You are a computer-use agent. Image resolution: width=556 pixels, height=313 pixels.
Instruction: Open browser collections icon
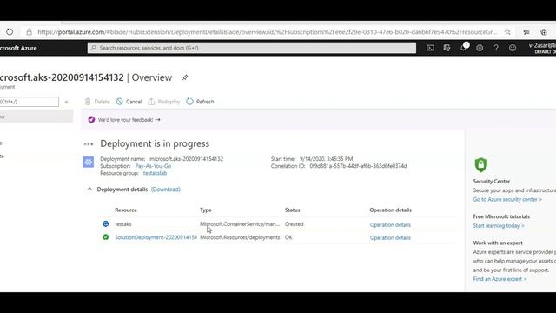pyautogui.click(x=544, y=32)
